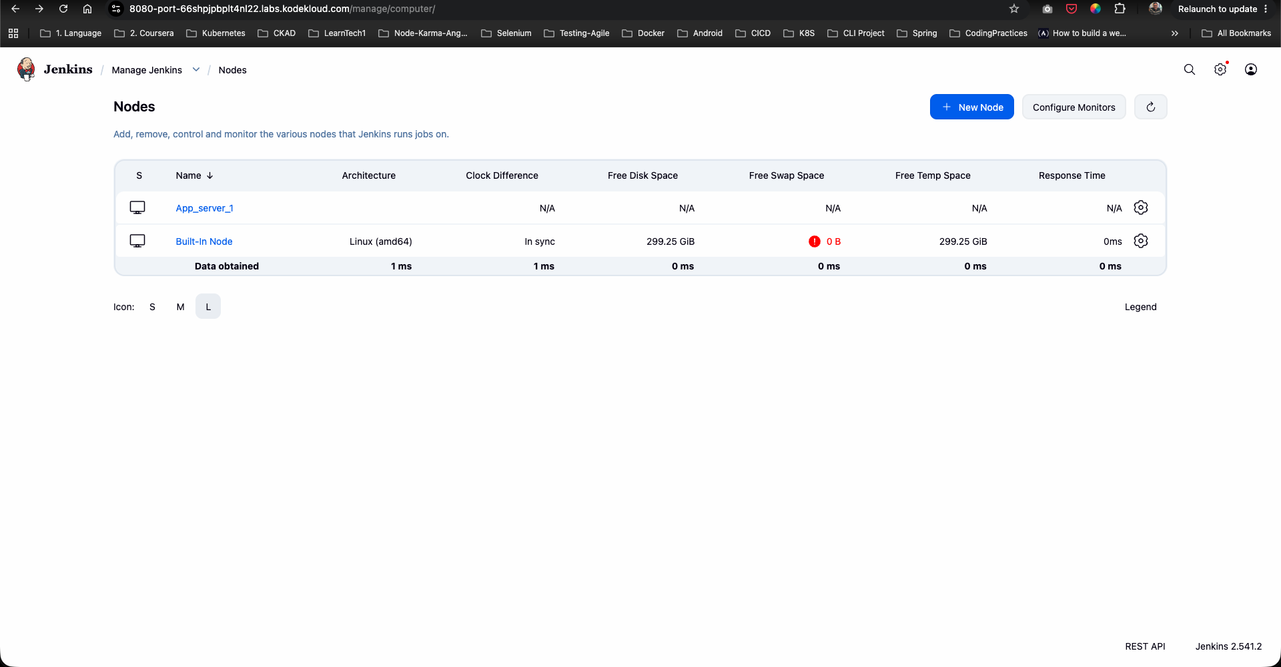Click the New Node button
1281x667 pixels.
(971, 107)
